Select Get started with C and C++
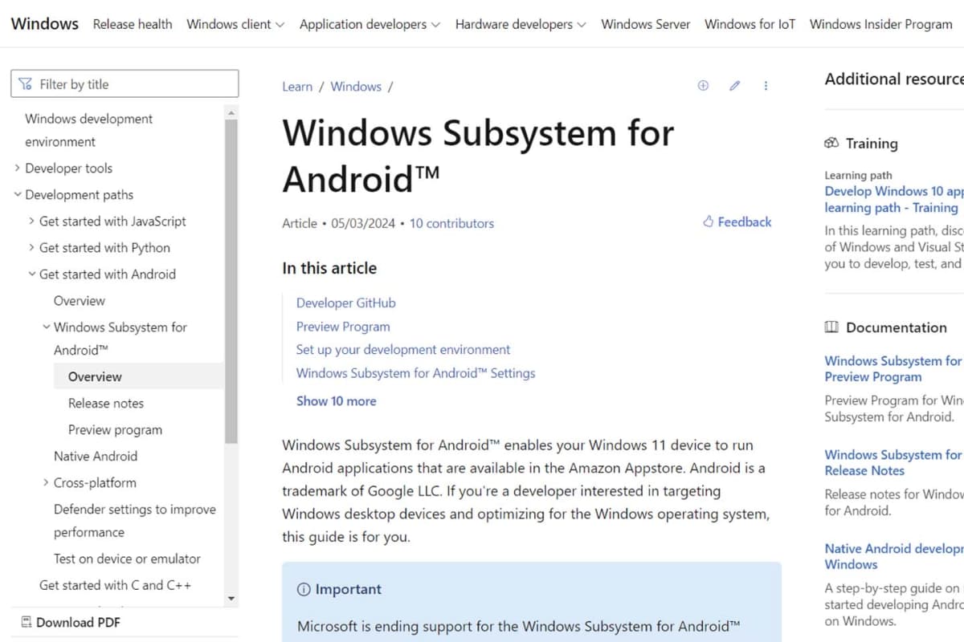Viewport: 964px width, 642px height. click(x=116, y=586)
